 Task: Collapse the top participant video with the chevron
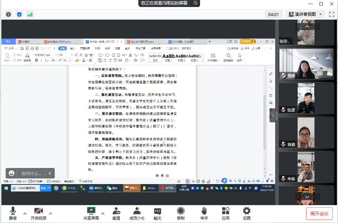[x=307, y=26]
